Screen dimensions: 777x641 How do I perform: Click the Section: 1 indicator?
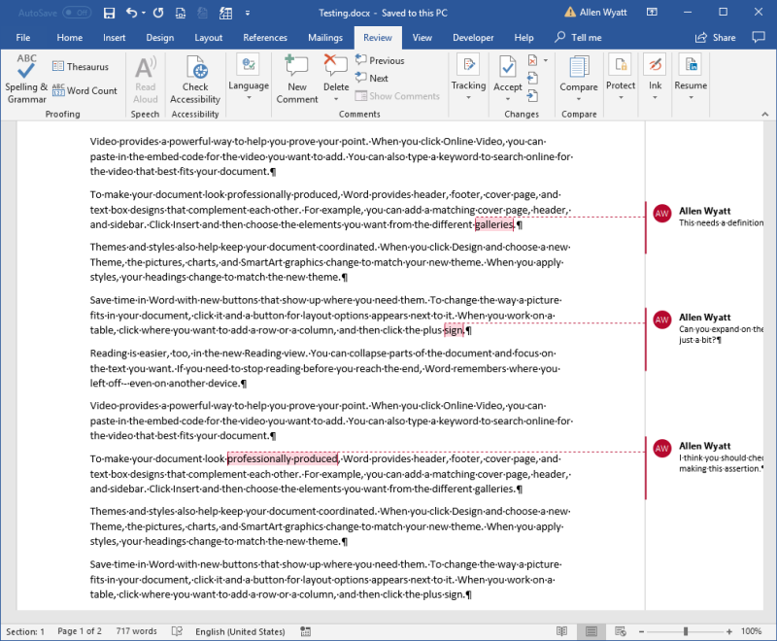25,631
